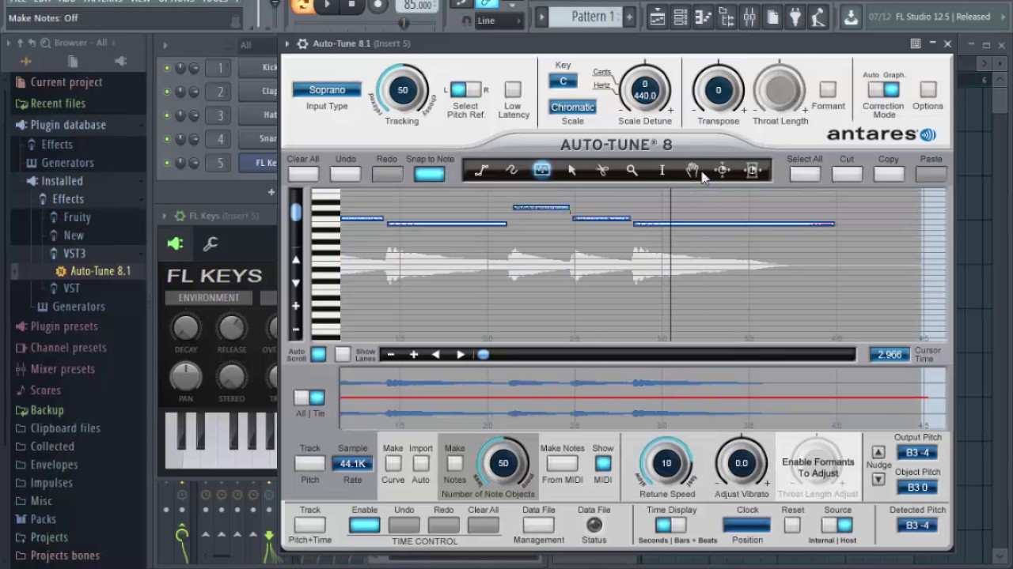Click the Stop transport button
This screenshot has height=569, width=1013.
pos(352,6)
